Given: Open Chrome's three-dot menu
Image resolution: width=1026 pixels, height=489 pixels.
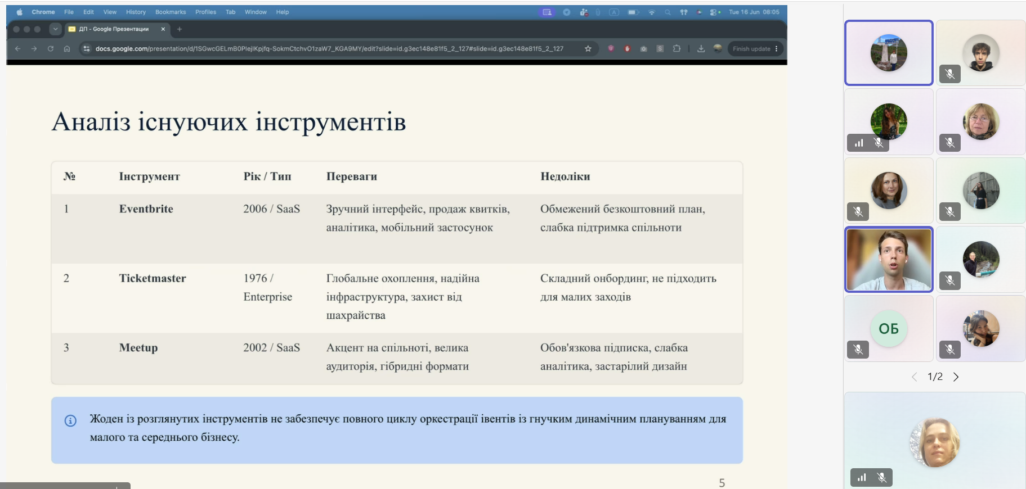Looking at the screenshot, I should tap(777, 49).
